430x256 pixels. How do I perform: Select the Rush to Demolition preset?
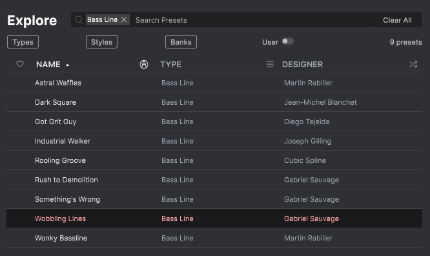[x=214, y=180]
